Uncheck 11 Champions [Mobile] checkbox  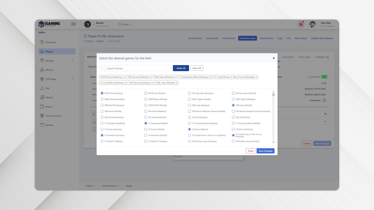coord(146,123)
